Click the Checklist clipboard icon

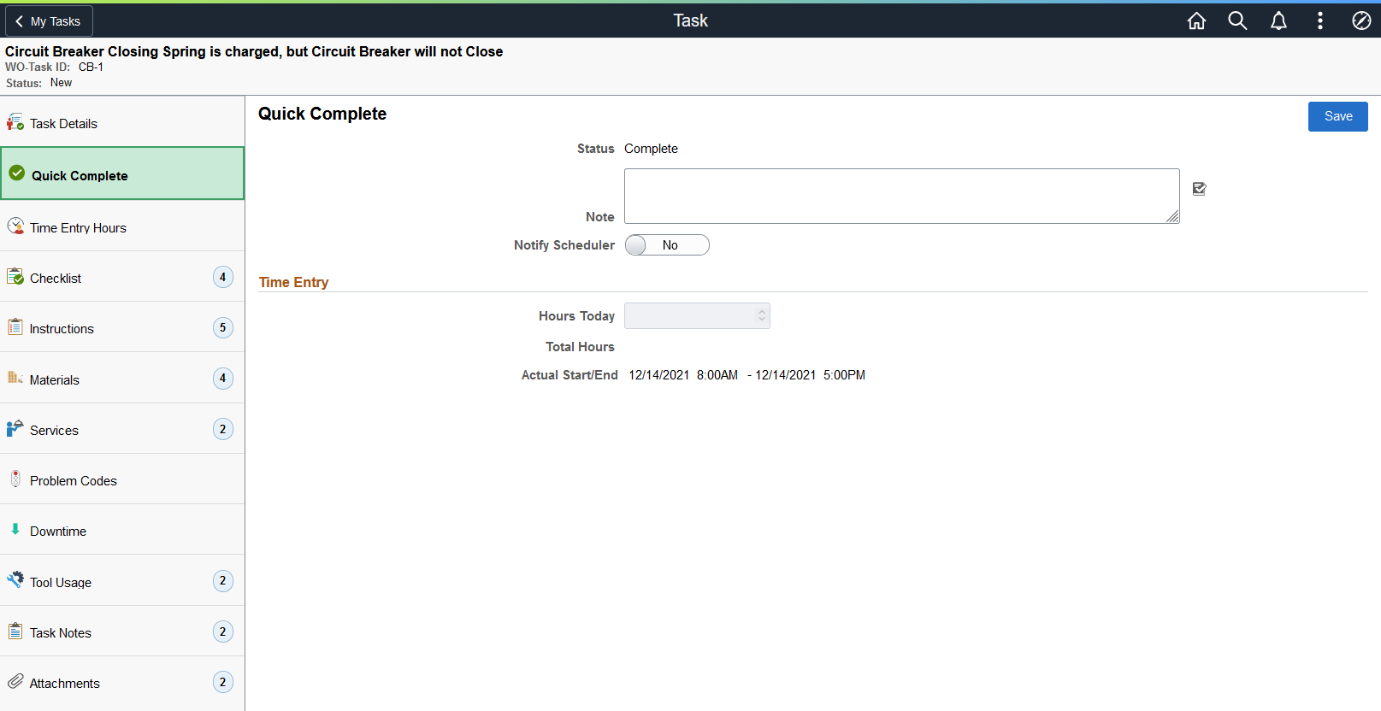click(15, 276)
